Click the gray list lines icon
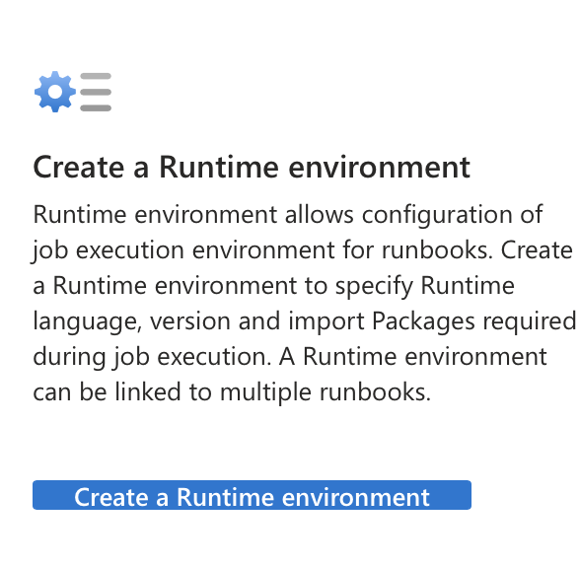Viewport: 580px width, 566px height. [x=96, y=92]
